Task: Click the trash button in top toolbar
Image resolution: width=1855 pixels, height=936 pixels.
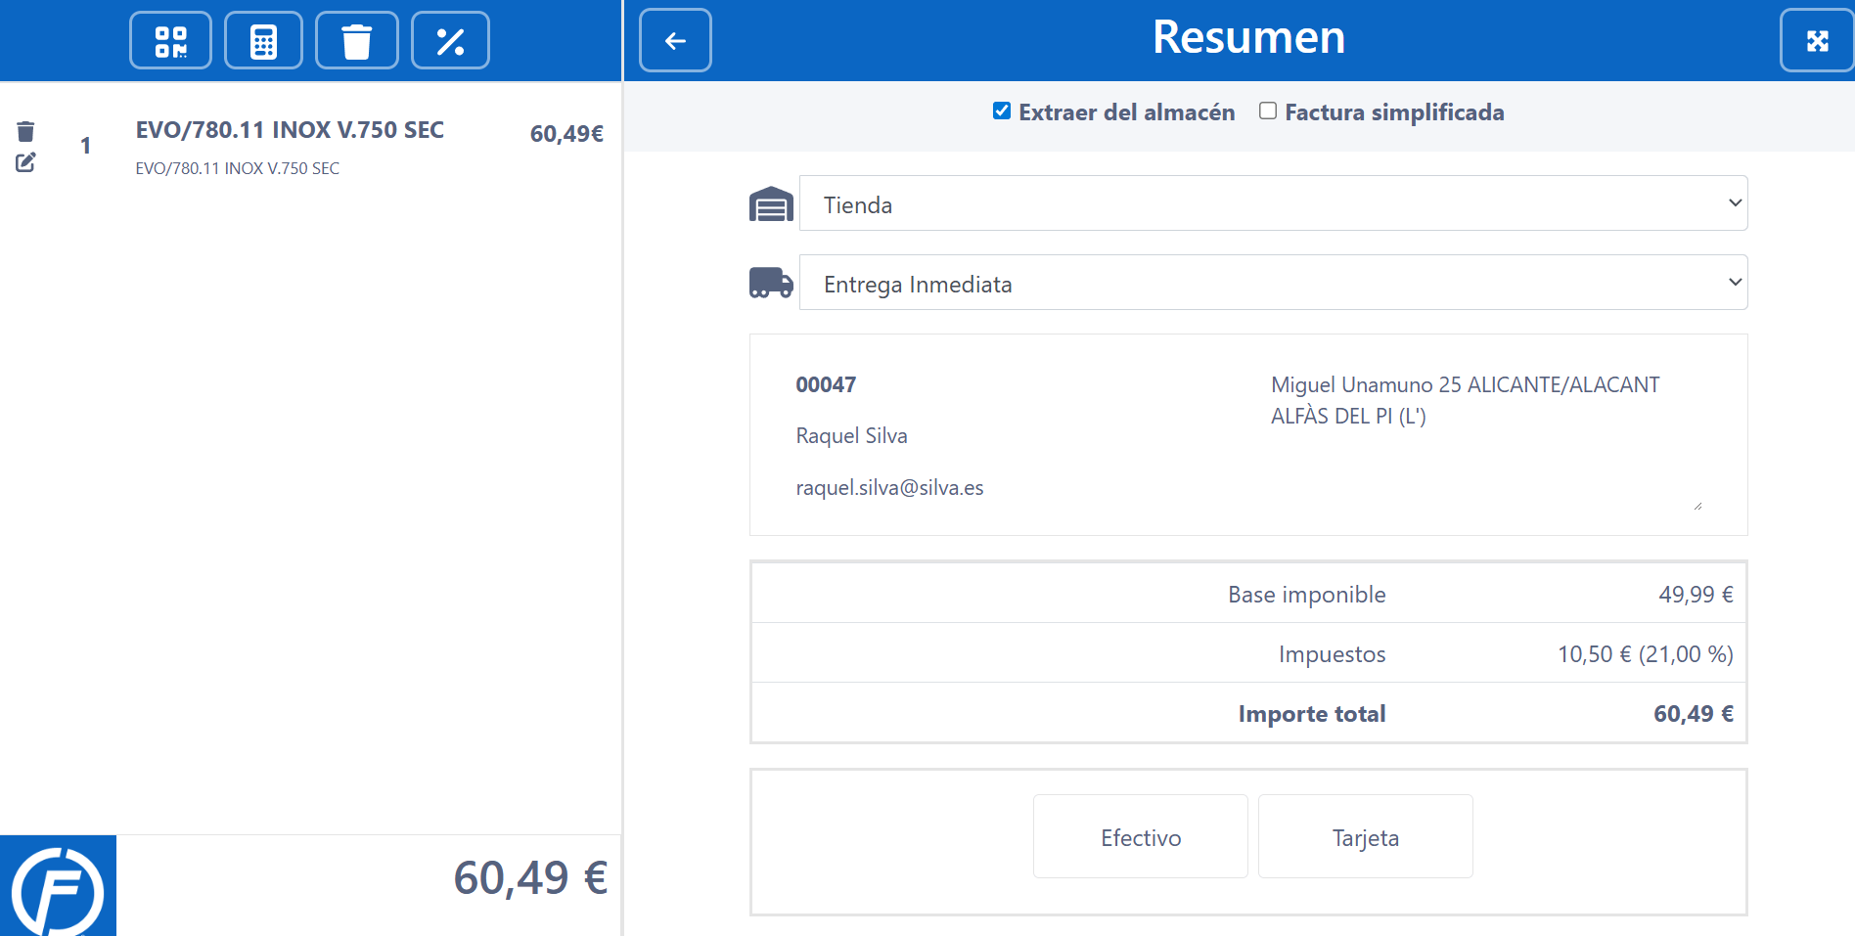Action: point(357,41)
